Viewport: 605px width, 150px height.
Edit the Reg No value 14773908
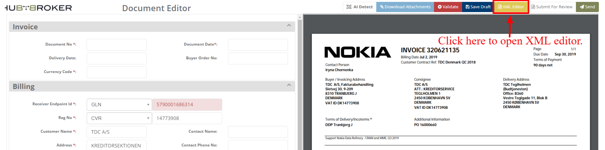pos(187,118)
